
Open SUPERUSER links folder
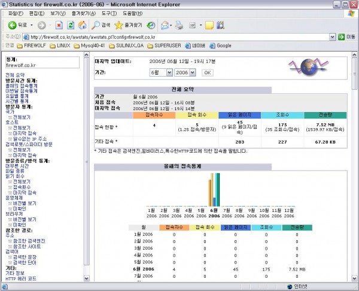164,46
